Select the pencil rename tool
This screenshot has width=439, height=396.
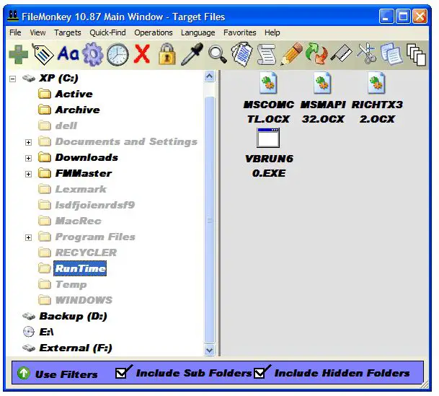coord(291,54)
